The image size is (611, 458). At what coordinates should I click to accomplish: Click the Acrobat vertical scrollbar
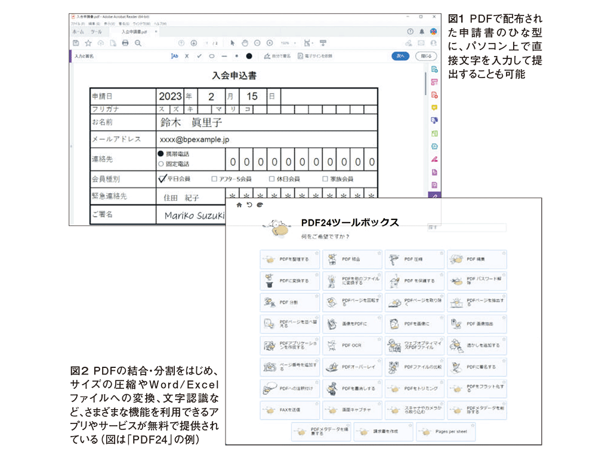[425, 83]
